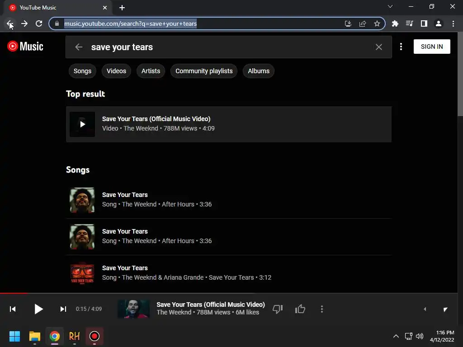Skip to next track in the player
This screenshot has height=347, width=463.
63,309
